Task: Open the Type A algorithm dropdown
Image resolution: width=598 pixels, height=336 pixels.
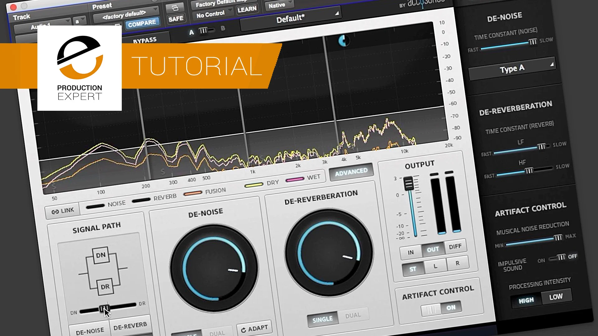Action: click(x=512, y=68)
